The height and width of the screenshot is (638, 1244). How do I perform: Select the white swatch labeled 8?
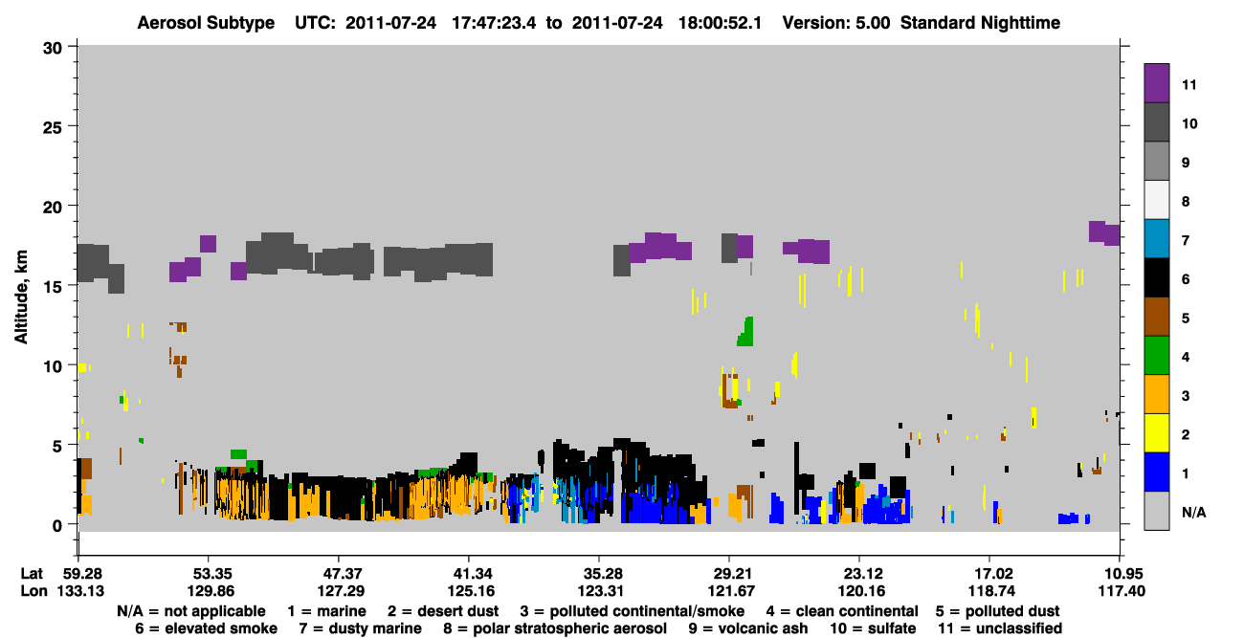click(1158, 200)
